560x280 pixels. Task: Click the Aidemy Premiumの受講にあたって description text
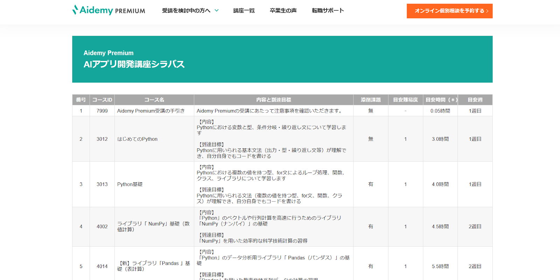(x=270, y=111)
